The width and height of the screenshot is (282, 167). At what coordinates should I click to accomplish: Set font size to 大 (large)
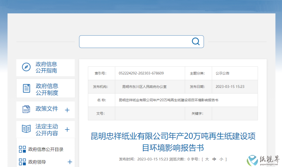coord(207,159)
